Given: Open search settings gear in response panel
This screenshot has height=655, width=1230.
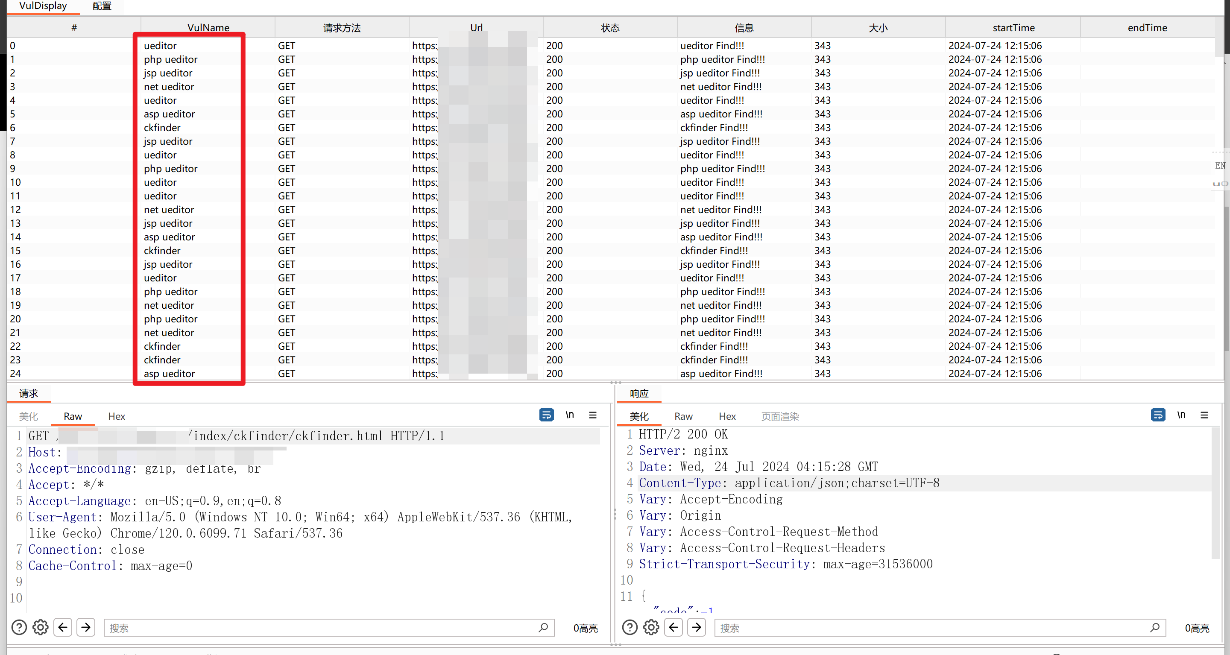Looking at the screenshot, I should (x=651, y=627).
